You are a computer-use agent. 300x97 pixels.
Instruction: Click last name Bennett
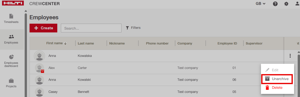pyautogui.click(x=83, y=92)
